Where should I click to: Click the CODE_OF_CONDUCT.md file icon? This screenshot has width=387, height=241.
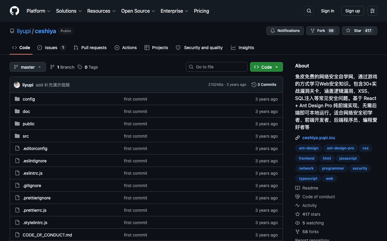pos(17,235)
